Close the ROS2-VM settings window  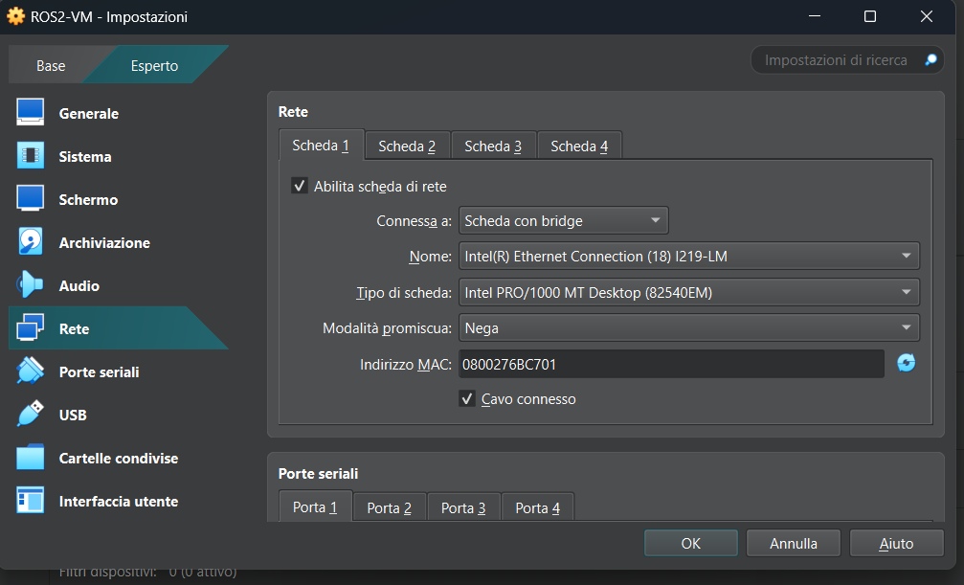(x=927, y=16)
